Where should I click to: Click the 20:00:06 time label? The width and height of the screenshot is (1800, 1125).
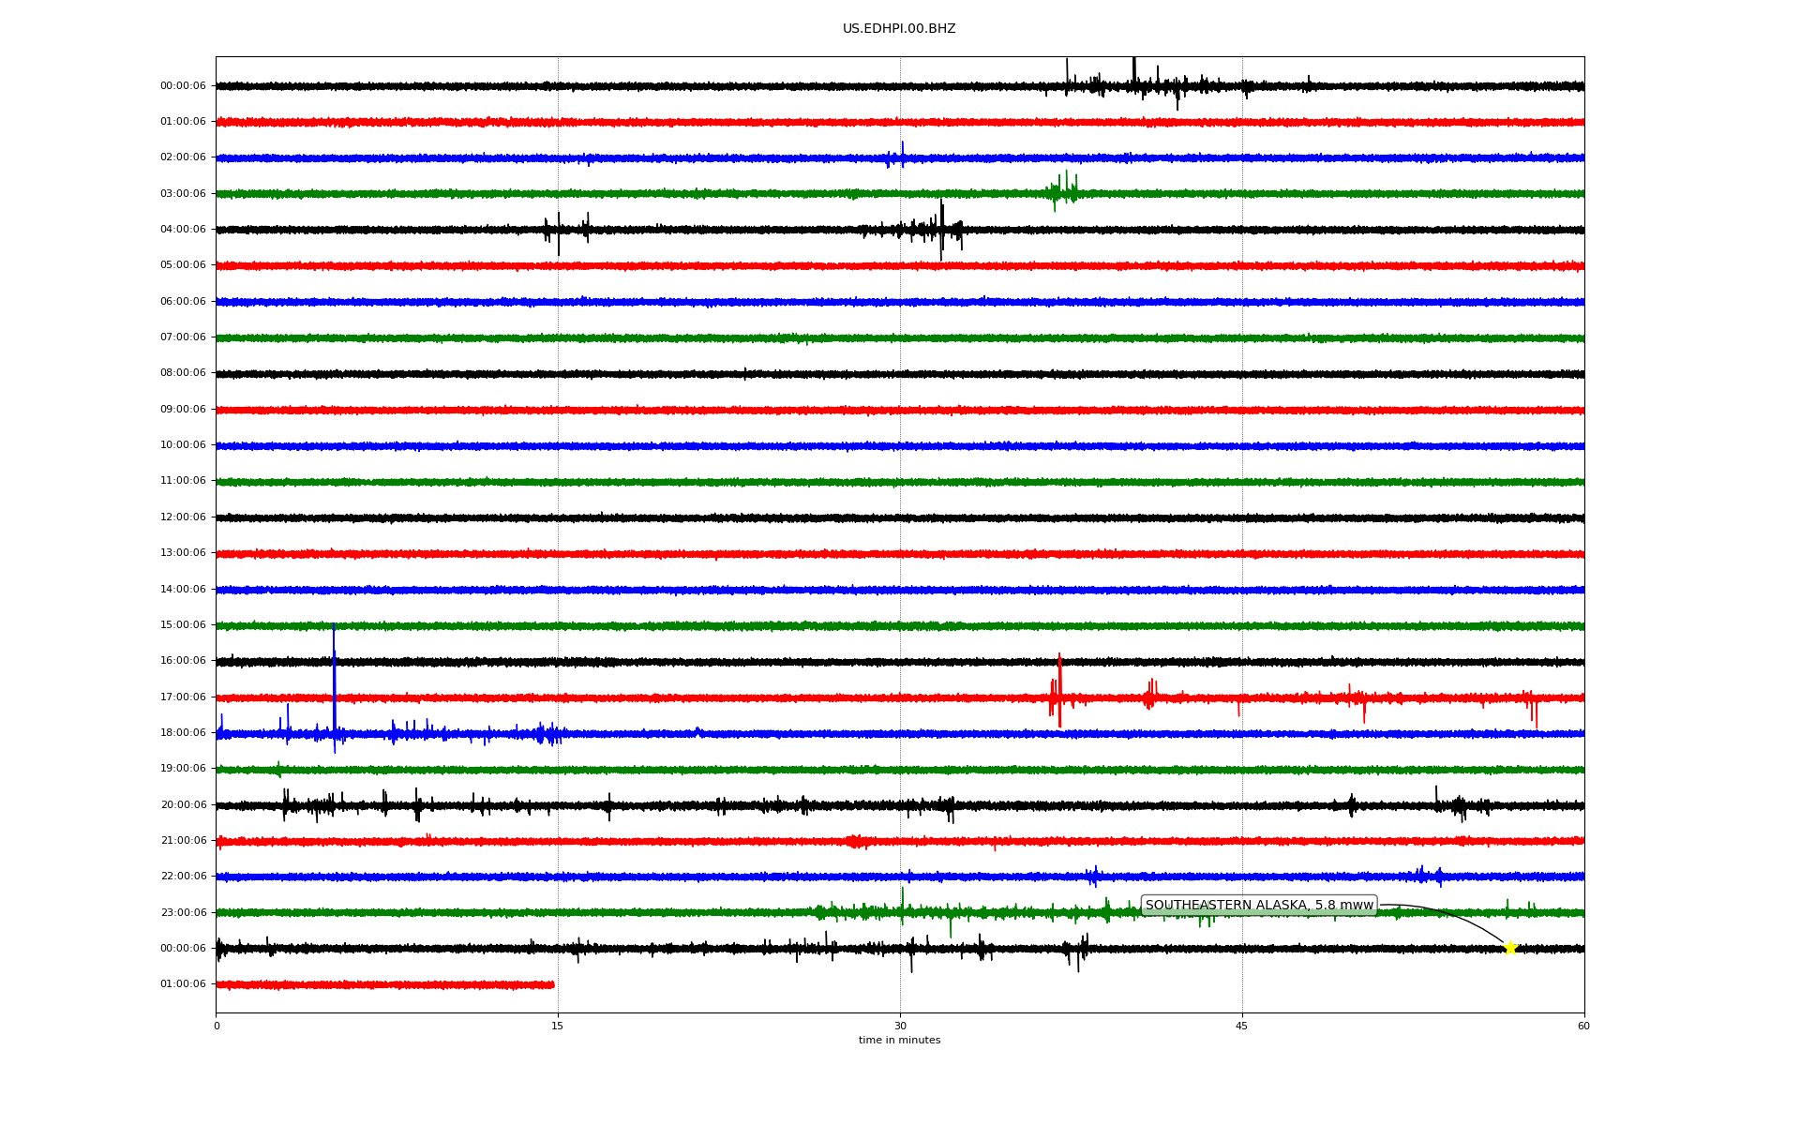point(183,804)
